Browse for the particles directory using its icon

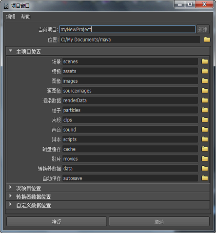pyautogui.click(x=205, y=110)
